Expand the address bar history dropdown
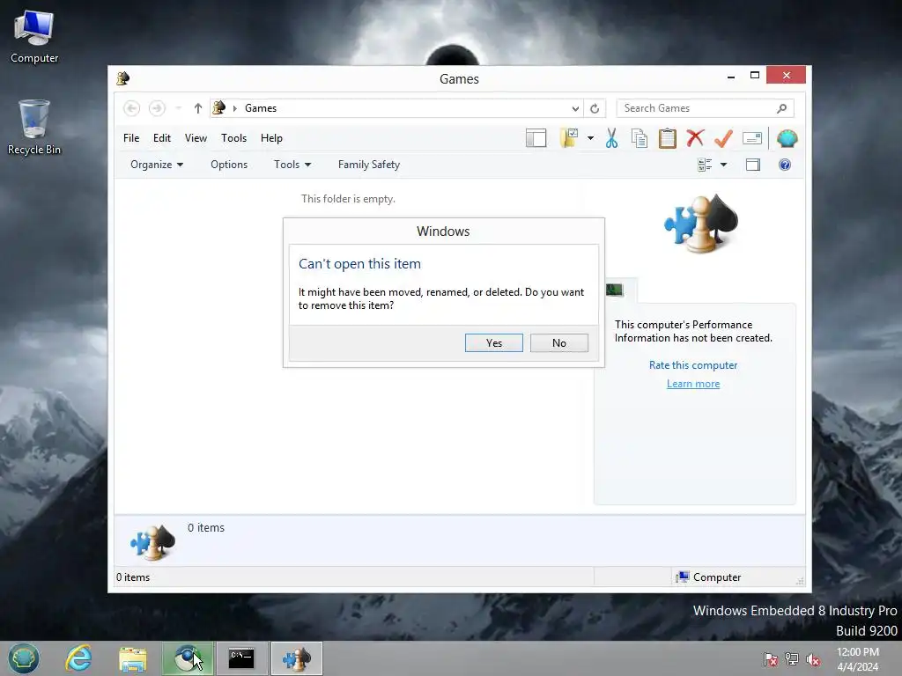This screenshot has height=676, width=902. 575,108
